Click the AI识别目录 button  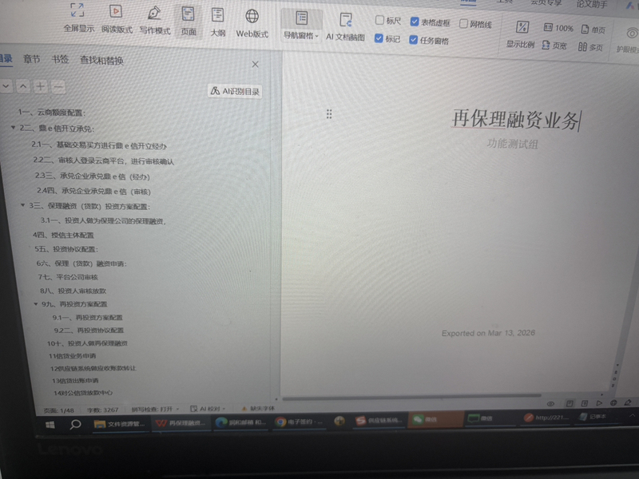click(235, 91)
